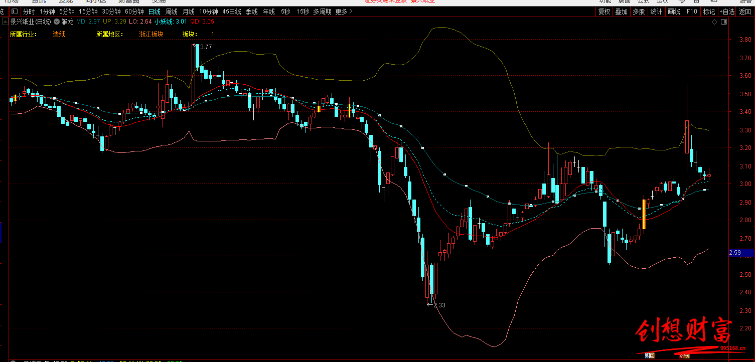Click the panel layout icon before 分时
The height and width of the screenshot is (362, 755).
(14, 12)
